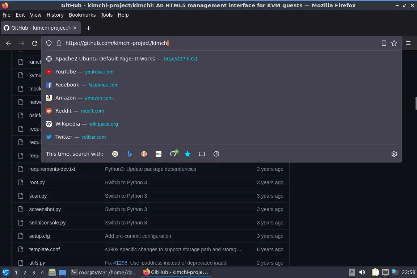Screen dimensions: 417x278
Task: Search this time with eBay icon
Action: (x=159, y=154)
